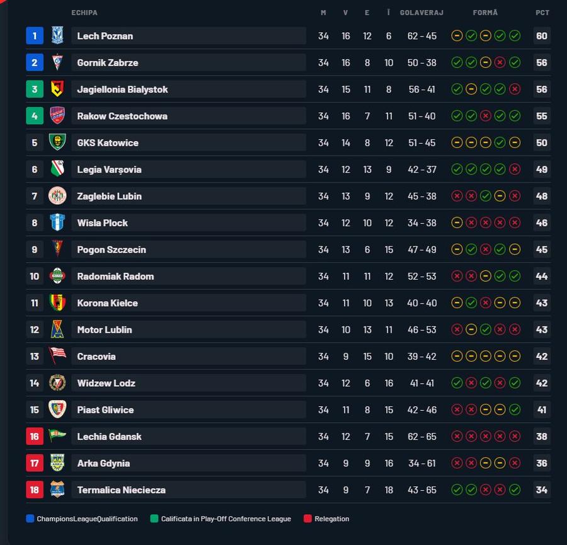Click the red loss icon in Gornik Zabrze form
Viewport: 567px width, 545px height.
tap(500, 62)
